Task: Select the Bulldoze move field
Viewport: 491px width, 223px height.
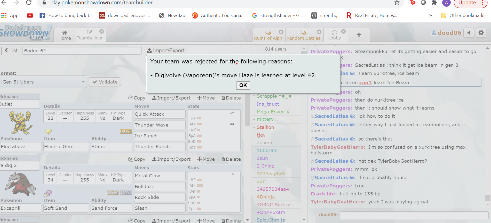Action: [160, 186]
